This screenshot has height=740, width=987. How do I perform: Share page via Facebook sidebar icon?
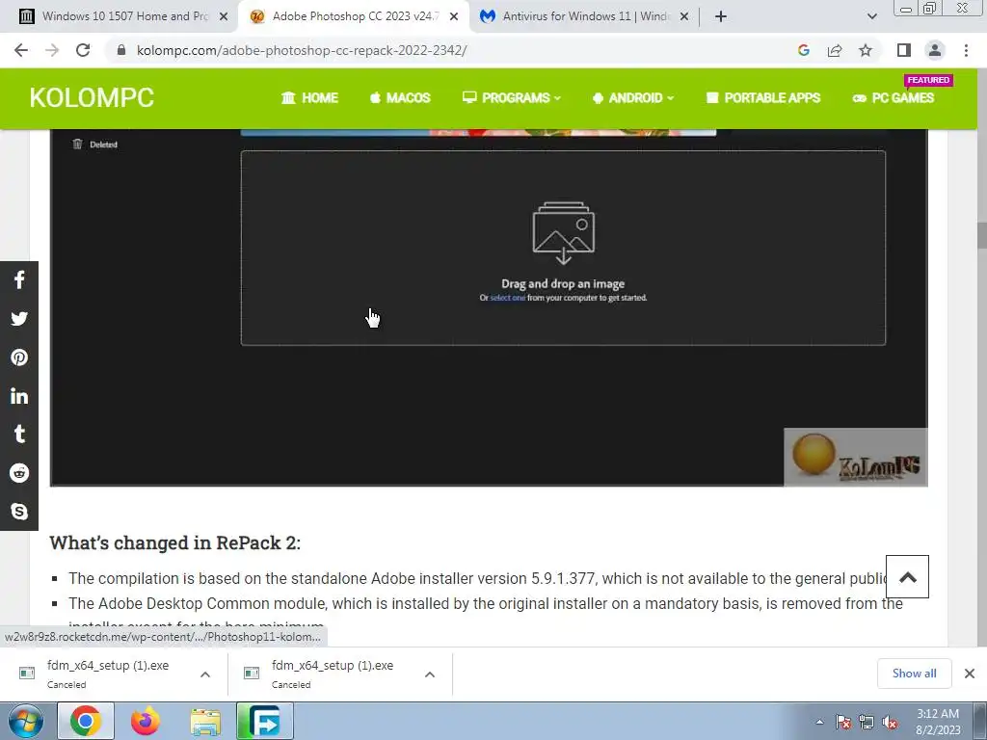tap(19, 280)
